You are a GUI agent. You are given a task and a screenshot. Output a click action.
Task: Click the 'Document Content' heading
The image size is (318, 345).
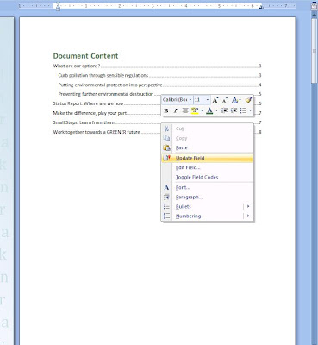click(85, 56)
